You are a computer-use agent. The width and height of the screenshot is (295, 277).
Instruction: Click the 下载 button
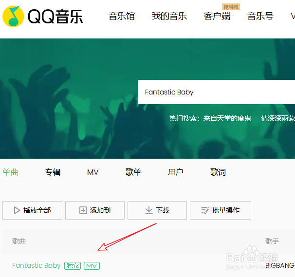[x=157, y=210]
